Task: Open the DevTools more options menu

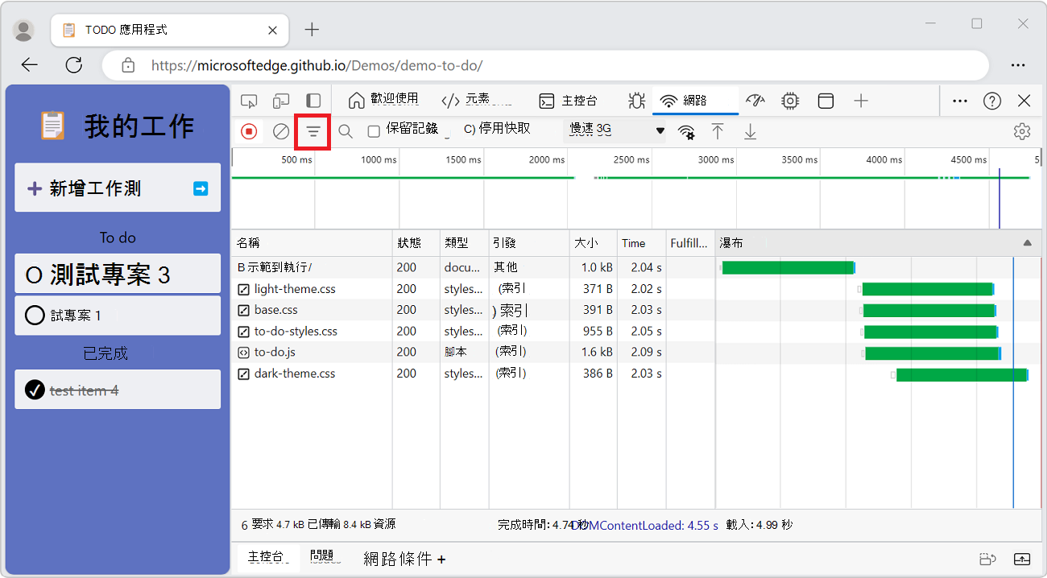Action: pyautogui.click(x=959, y=101)
